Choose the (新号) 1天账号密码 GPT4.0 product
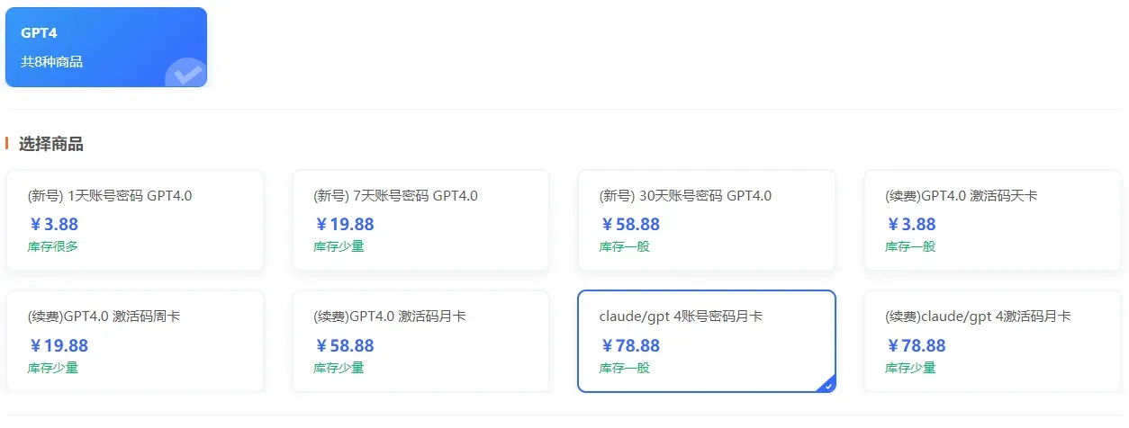This screenshot has height=428, width=1129. click(135, 220)
